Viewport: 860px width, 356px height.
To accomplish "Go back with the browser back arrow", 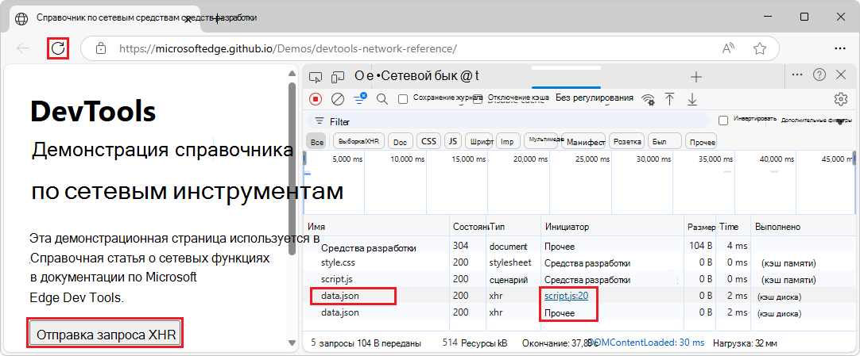I will point(23,48).
